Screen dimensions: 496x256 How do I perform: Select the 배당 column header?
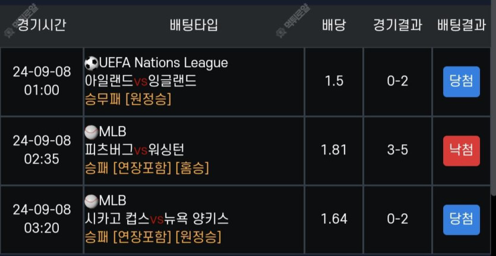click(x=334, y=25)
